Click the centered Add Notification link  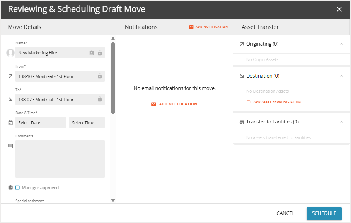click(x=174, y=104)
